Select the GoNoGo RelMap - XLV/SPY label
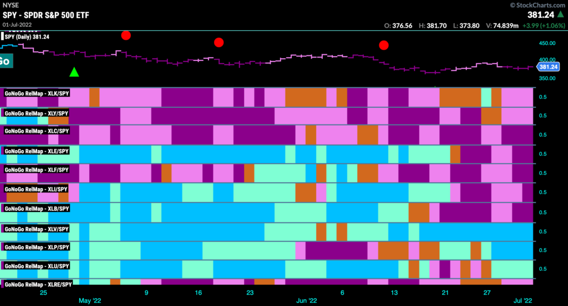Screen dimensions: 568x306 [37, 229]
